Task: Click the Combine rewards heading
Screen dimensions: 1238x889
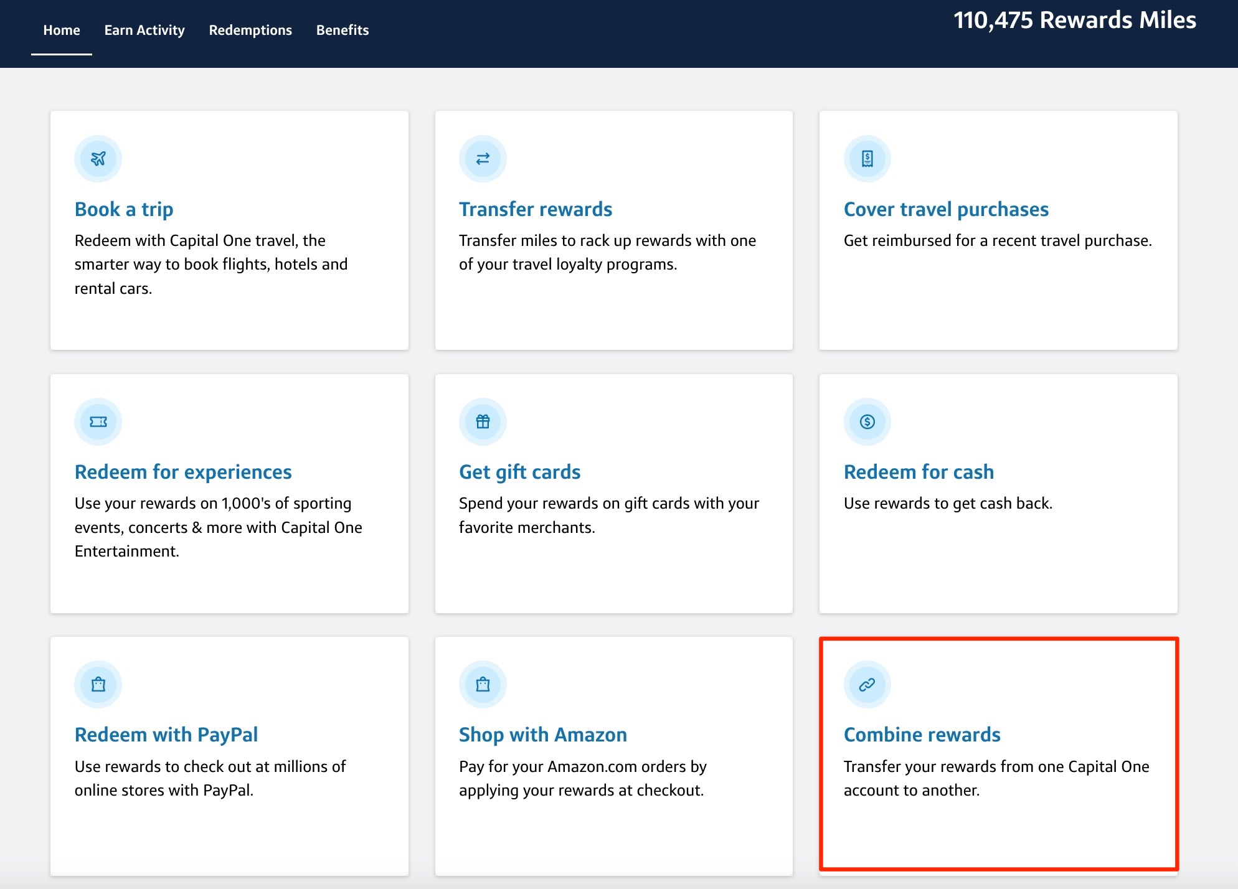Action: tap(922, 735)
